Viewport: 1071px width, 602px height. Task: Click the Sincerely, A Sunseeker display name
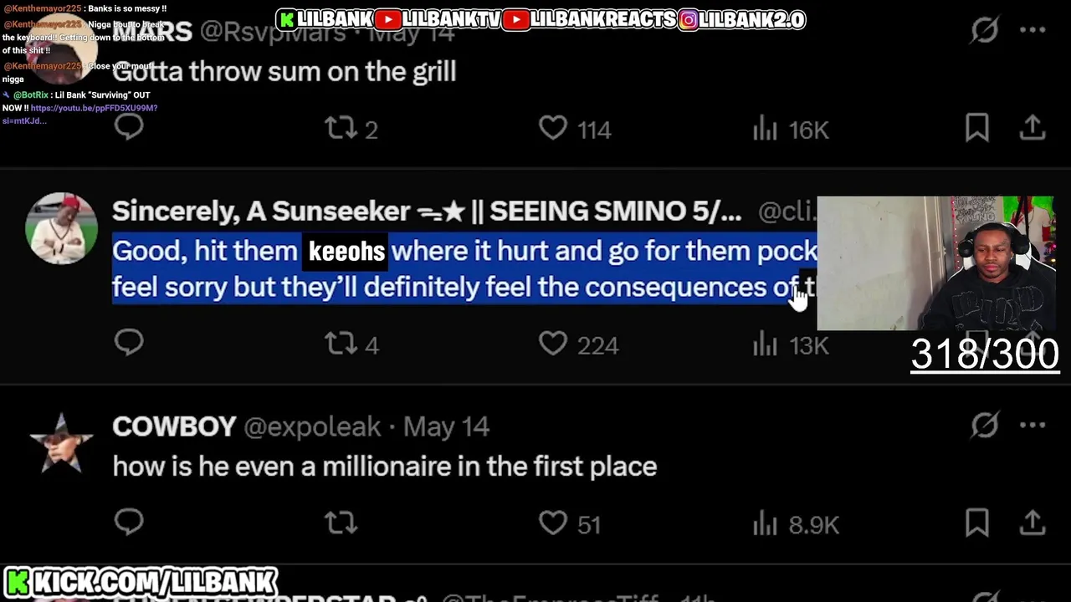pyautogui.click(x=426, y=212)
